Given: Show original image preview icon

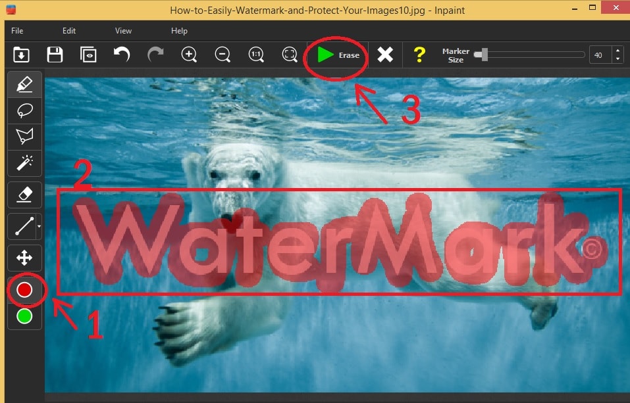Looking at the screenshot, I should tap(88, 55).
